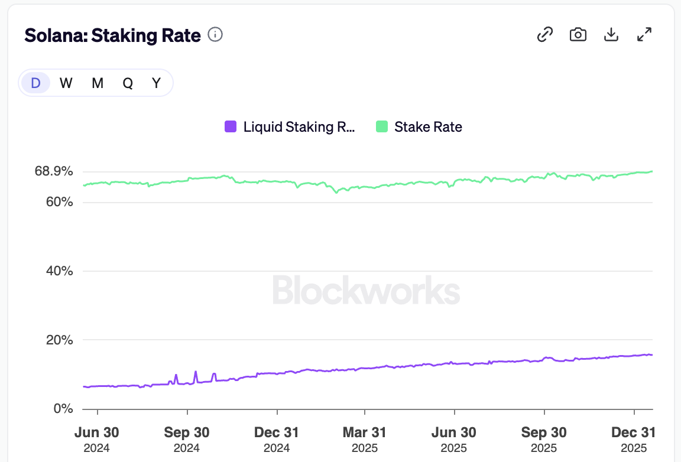Click the green Stake Rate legend marker
Screen dimensions: 681x462
383,126
